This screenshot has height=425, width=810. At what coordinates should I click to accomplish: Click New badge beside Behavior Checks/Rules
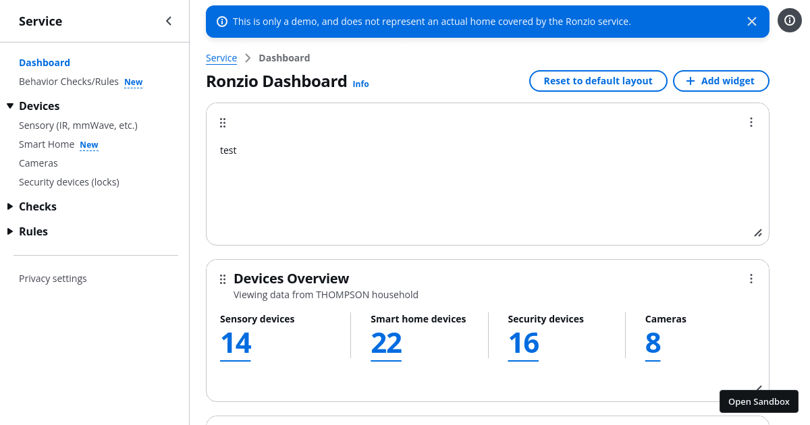134,82
